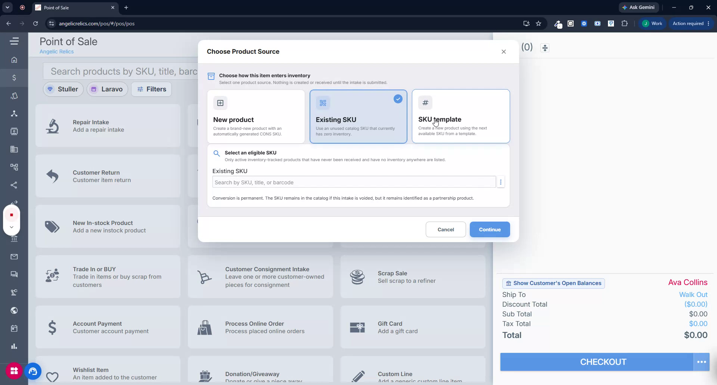Close the Choose Product Source dialog
This screenshot has width=717, height=385.
503,51
